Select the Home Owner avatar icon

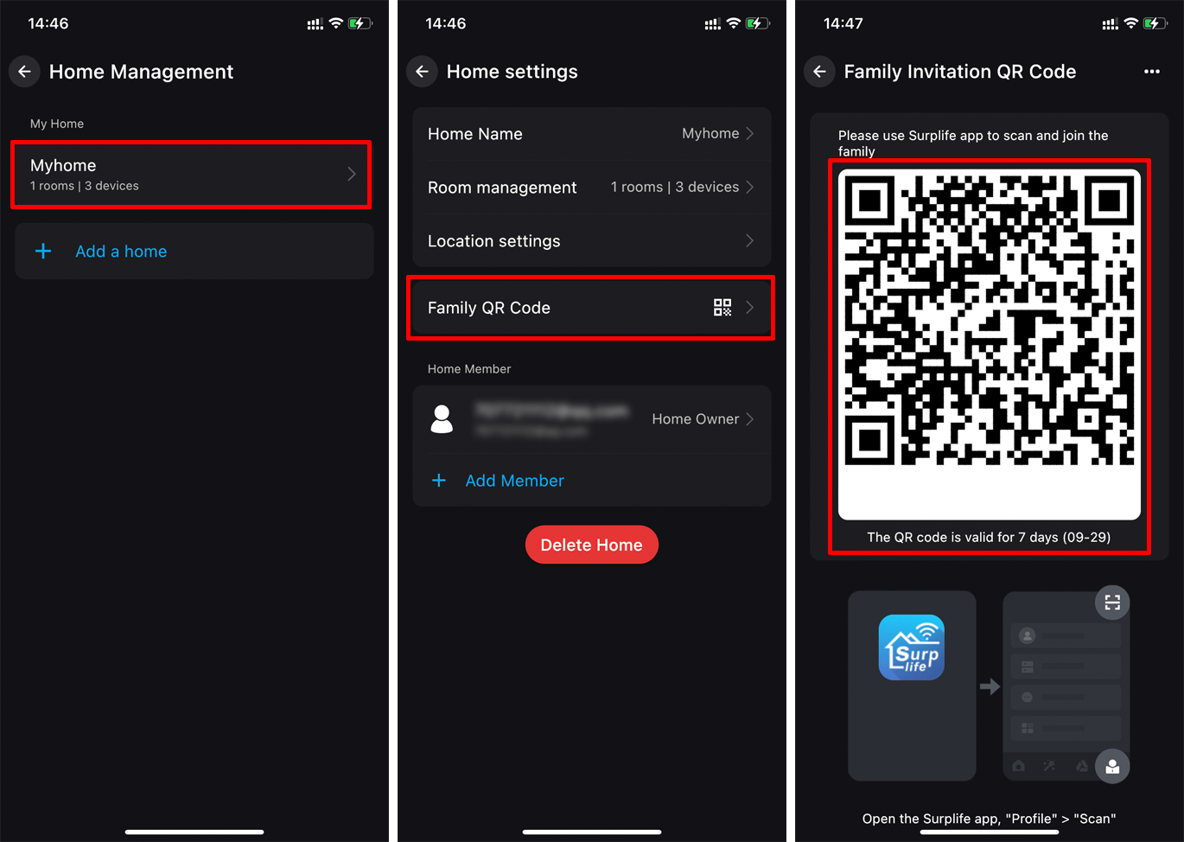coord(443,419)
